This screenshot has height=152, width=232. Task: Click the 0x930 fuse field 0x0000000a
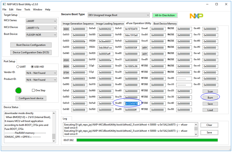(x=105, y=60)
